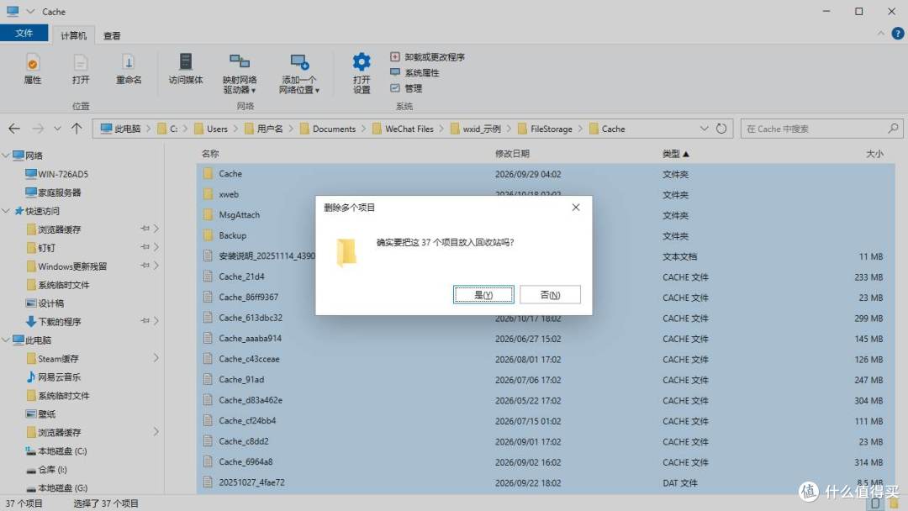The height and width of the screenshot is (511, 908).
Task: Open 钉钉 in quick access
Action: click(x=41, y=248)
